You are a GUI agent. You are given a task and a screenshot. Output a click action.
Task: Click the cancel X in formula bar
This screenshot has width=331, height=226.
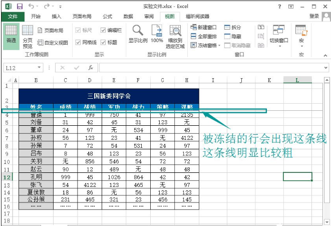click(63, 68)
